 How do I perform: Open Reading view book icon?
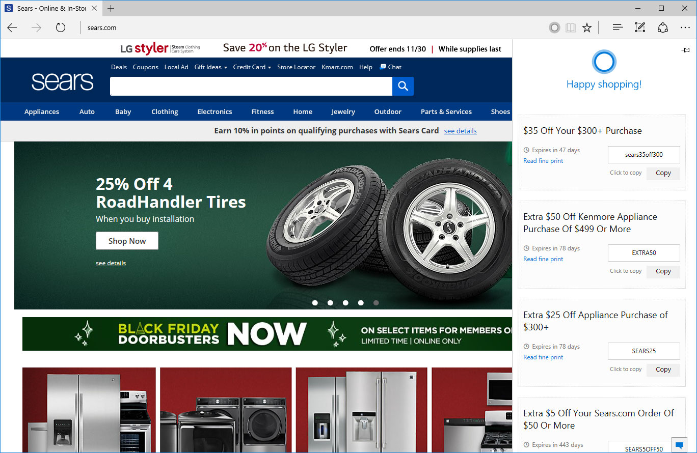(571, 27)
